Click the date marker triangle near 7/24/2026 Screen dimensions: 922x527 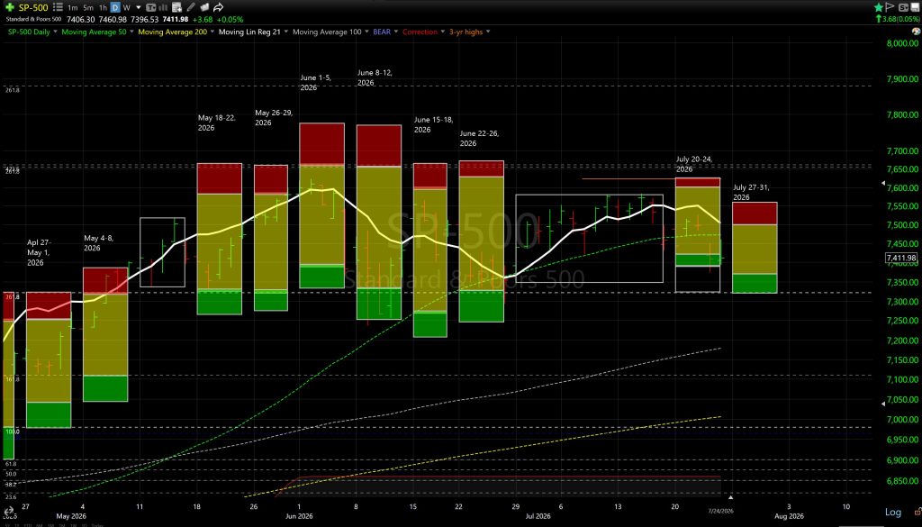(731, 497)
